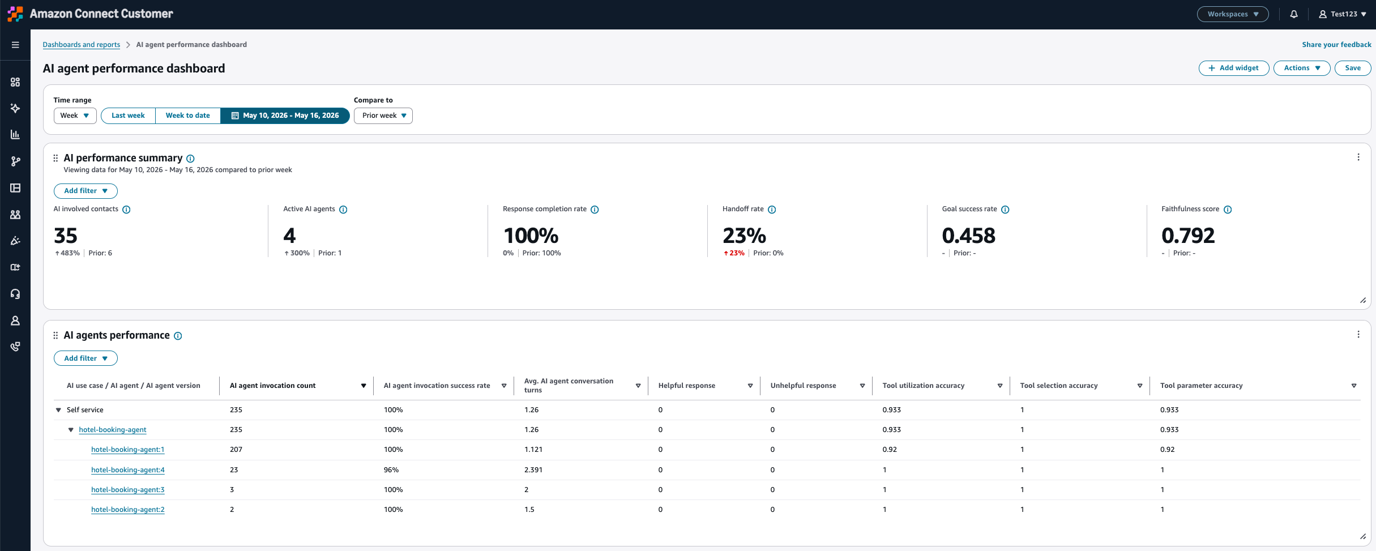Open the users group icon in sidebar
This screenshot has height=551, width=1376.
click(15, 215)
